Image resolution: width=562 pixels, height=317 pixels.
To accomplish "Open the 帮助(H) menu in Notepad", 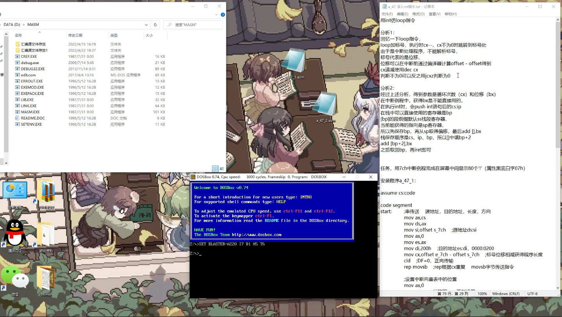I will point(450,14).
